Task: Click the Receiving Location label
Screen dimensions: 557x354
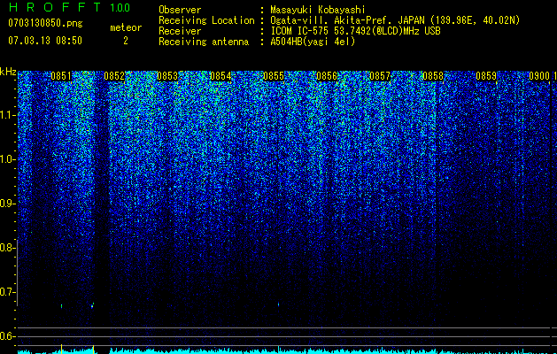Action: (206, 20)
